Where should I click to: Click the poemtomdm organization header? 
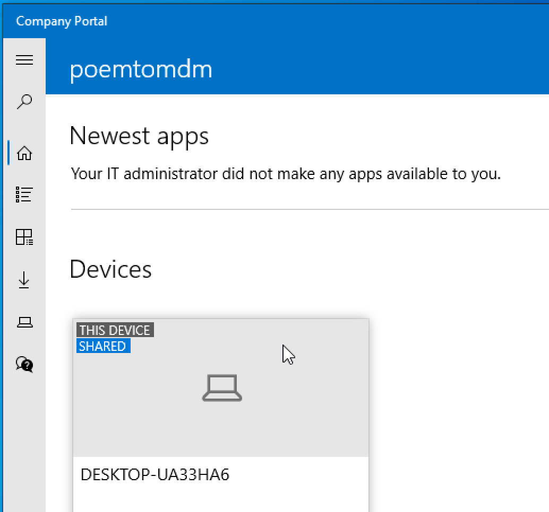click(x=141, y=69)
